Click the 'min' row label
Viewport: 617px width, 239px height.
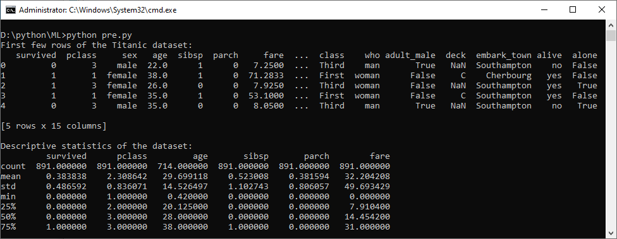pos(8,196)
